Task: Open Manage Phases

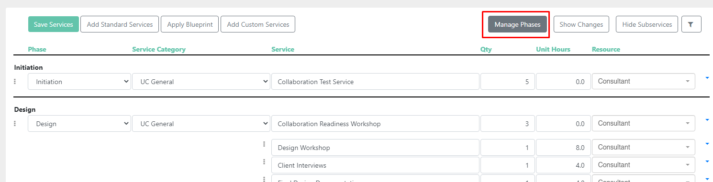Action: [x=517, y=24]
